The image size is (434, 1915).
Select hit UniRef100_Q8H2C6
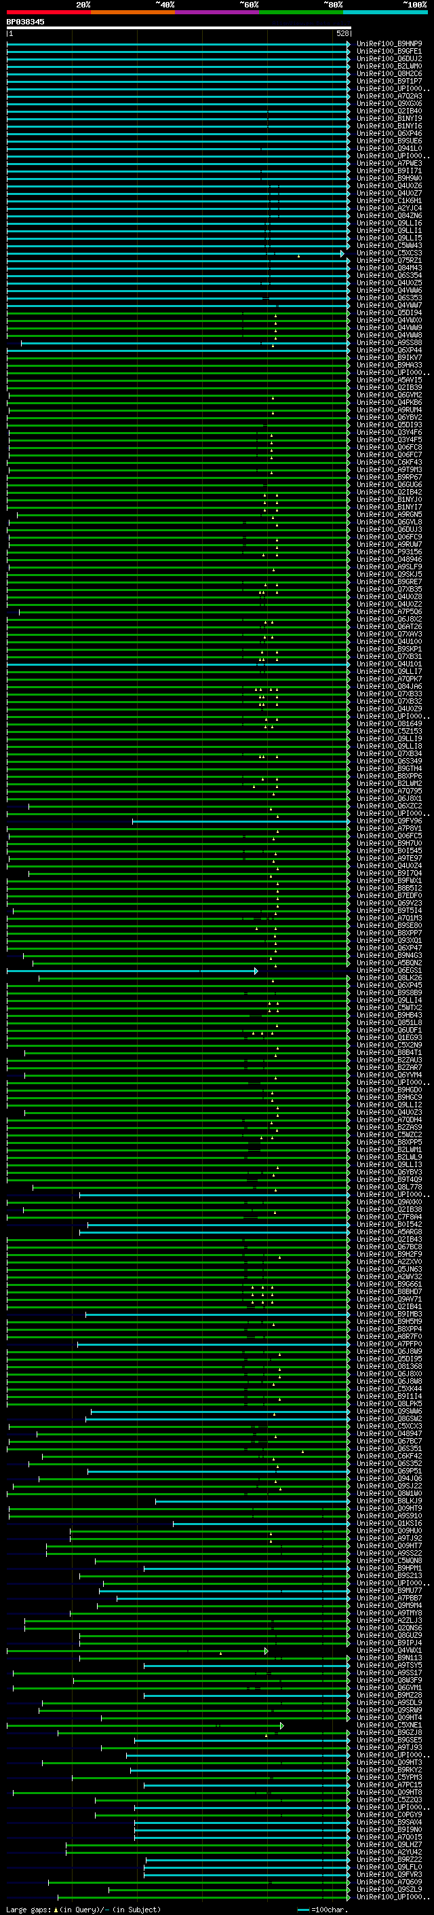click(x=389, y=73)
